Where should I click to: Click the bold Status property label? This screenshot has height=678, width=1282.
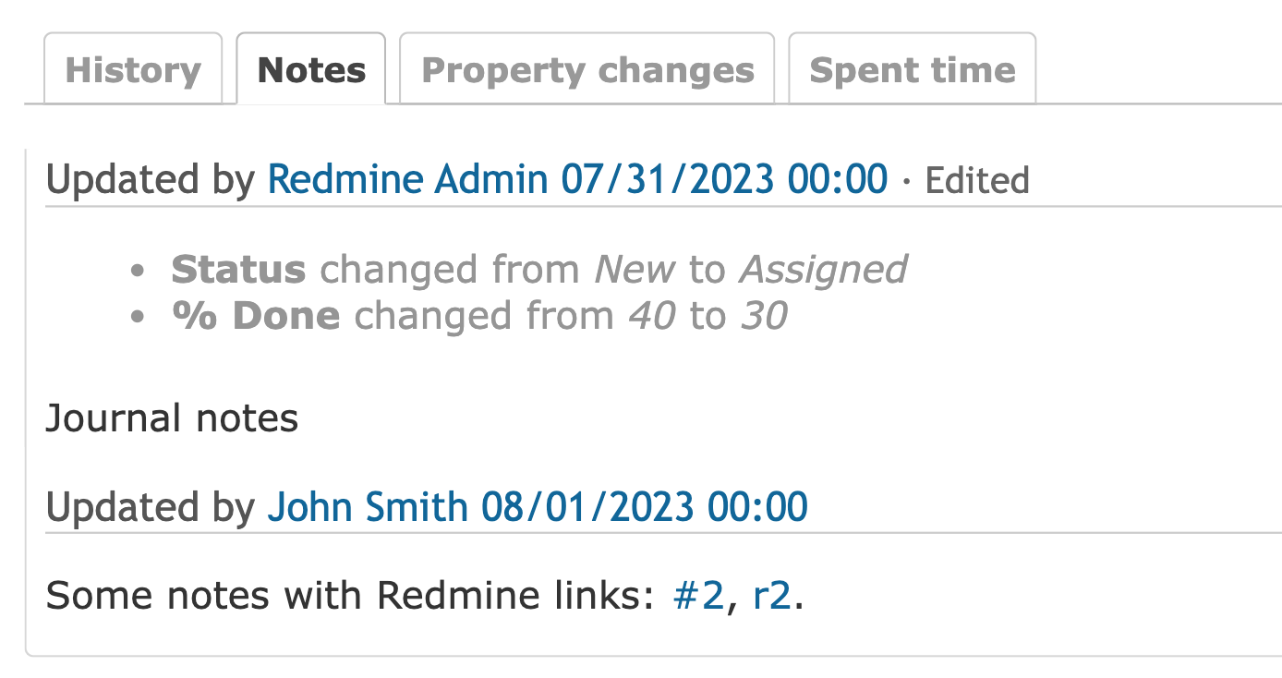[x=238, y=270]
